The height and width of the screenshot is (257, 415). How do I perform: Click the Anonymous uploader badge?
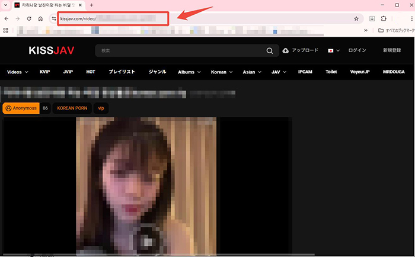tap(21, 108)
